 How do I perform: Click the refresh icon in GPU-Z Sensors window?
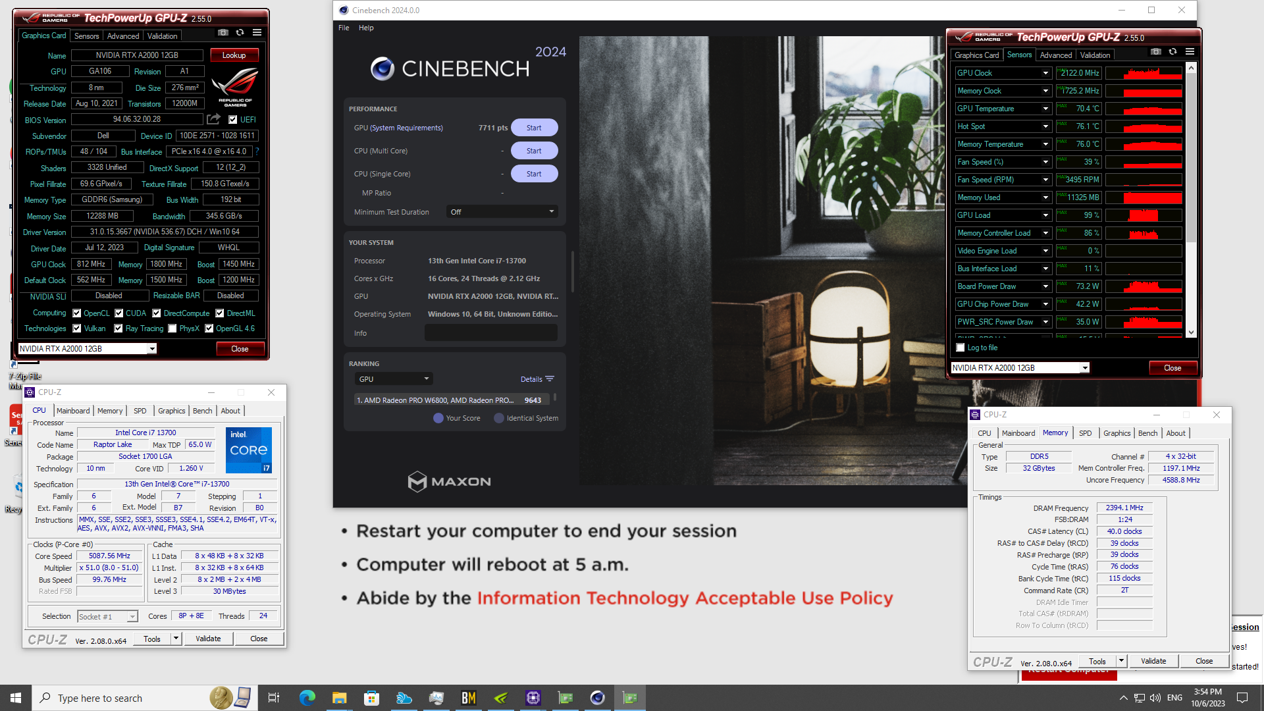click(1172, 51)
